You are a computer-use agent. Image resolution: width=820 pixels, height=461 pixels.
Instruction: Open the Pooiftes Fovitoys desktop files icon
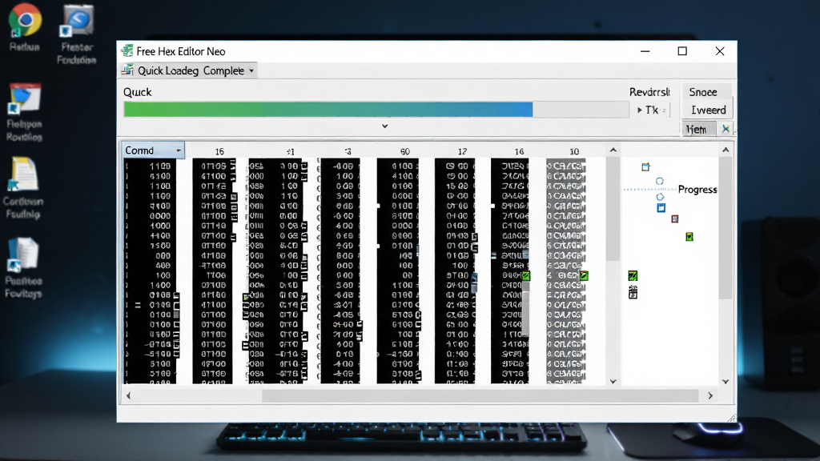pos(23,255)
